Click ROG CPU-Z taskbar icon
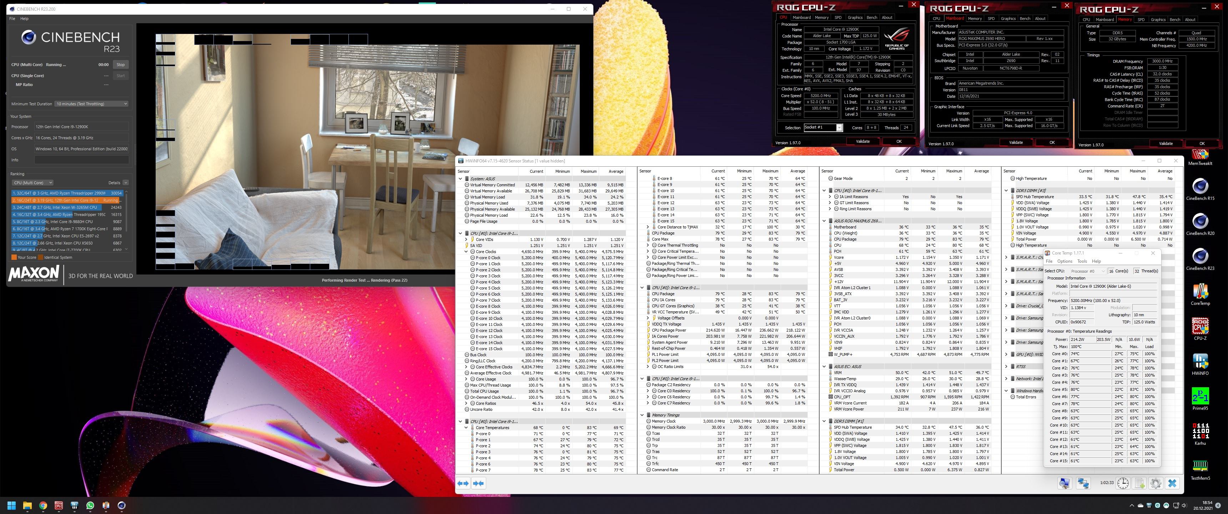Screen dimensions: 1228x514 pyautogui.click(x=59, y=505)
